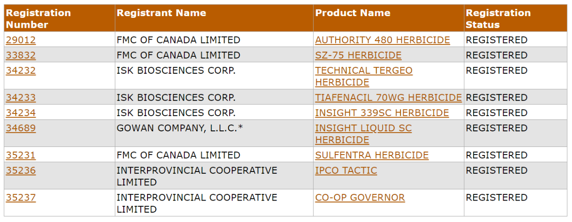The width and height of the screenshot is (572, 222).
Task: Open registration number 35237
Action: pyautogui.click(x=21, y=197)
